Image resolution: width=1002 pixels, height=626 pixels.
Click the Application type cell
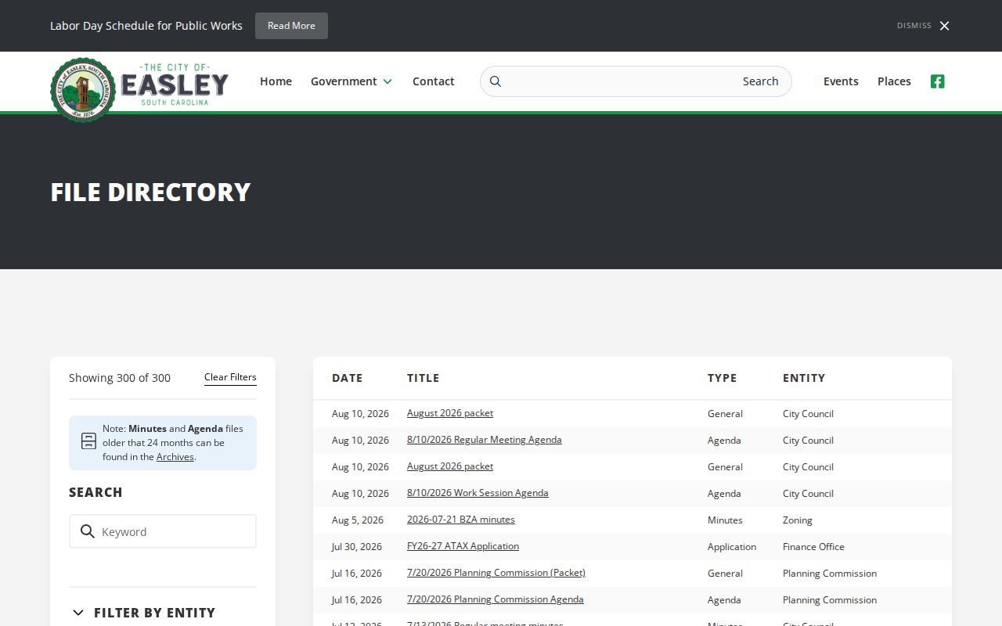tap(732, 547)
